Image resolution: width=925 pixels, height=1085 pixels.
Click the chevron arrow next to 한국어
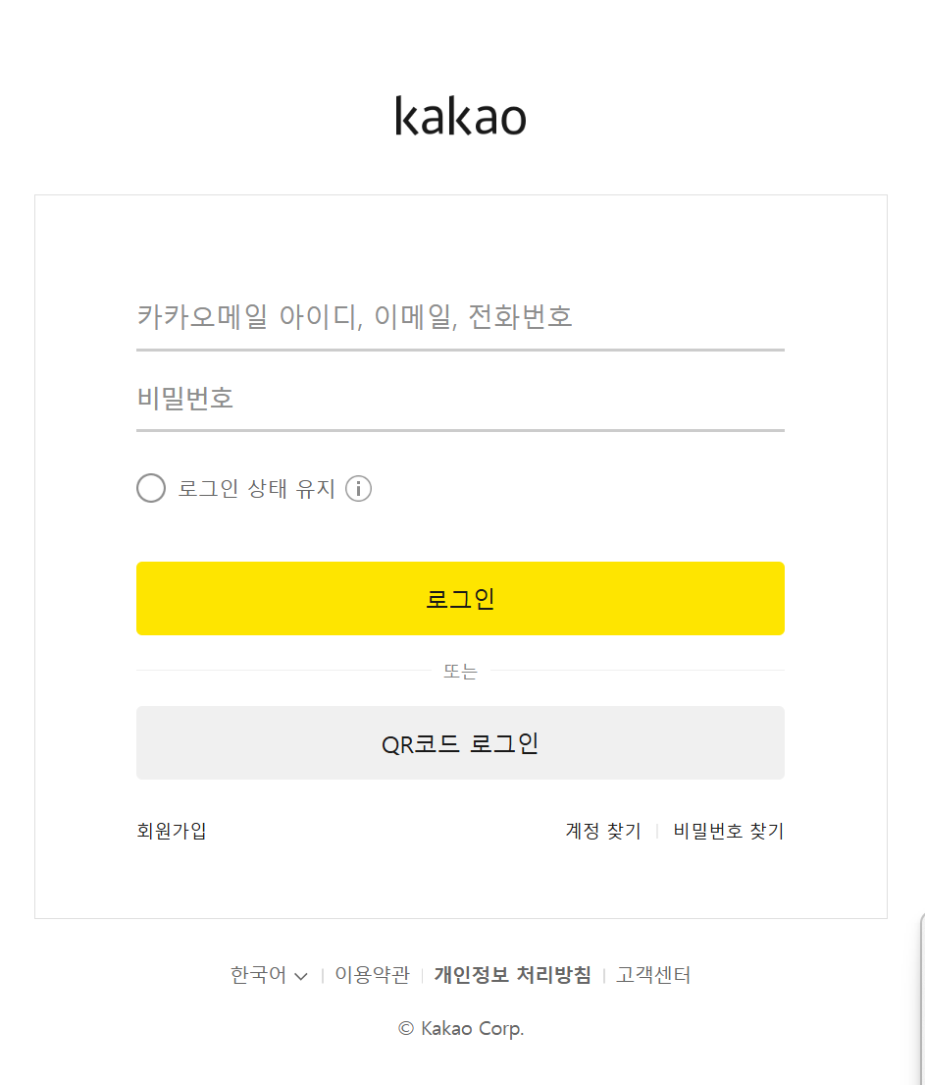click(x=300, y=976)
